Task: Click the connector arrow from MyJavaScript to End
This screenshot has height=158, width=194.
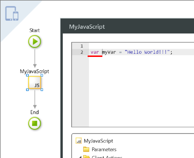Action: [35, 99]
